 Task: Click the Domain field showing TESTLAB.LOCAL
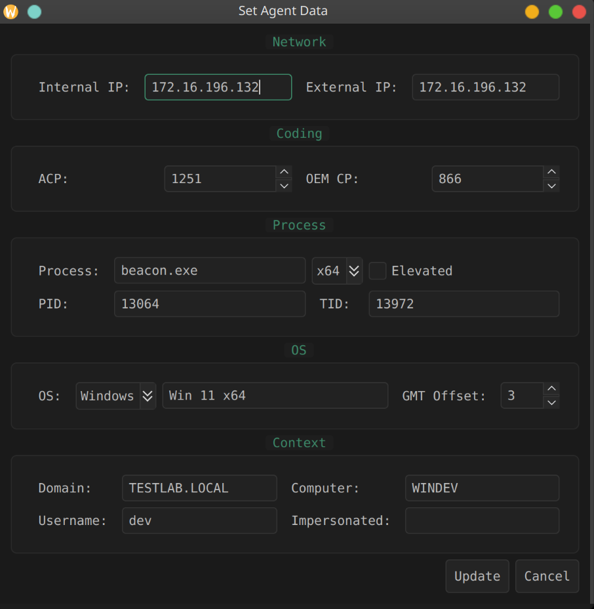click(x=199, y=488)
